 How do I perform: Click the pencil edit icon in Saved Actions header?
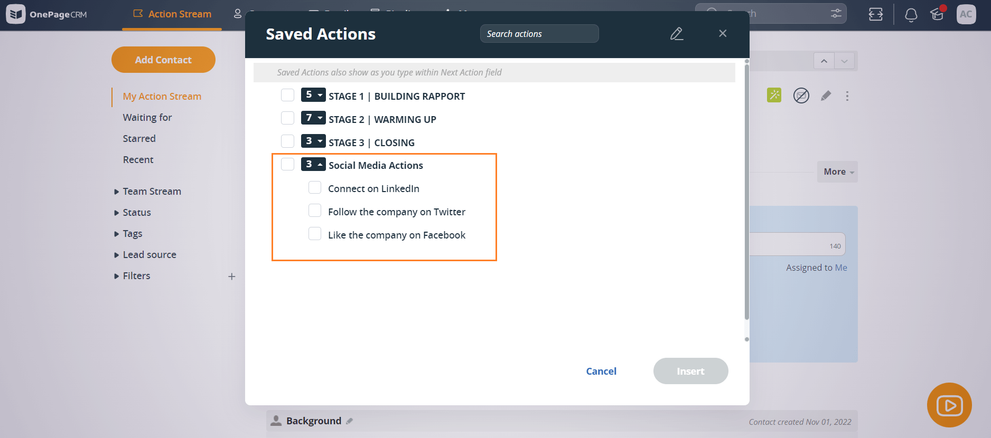pos(677,33)
